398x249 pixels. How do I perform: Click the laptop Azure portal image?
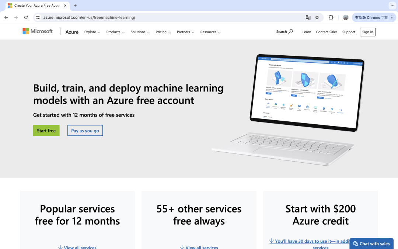288,109
